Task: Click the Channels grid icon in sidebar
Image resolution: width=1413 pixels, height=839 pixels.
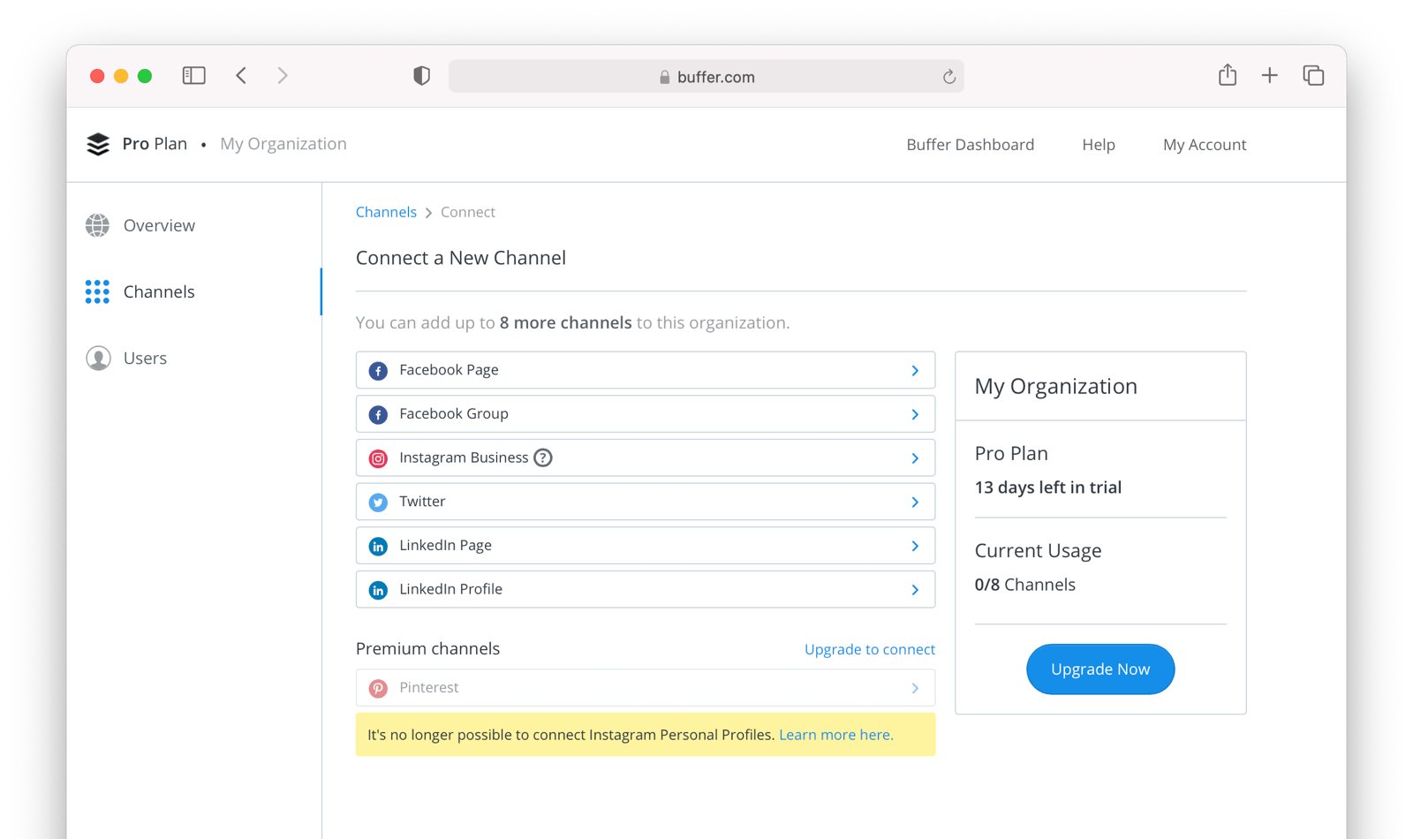Action: click(97, 291)
